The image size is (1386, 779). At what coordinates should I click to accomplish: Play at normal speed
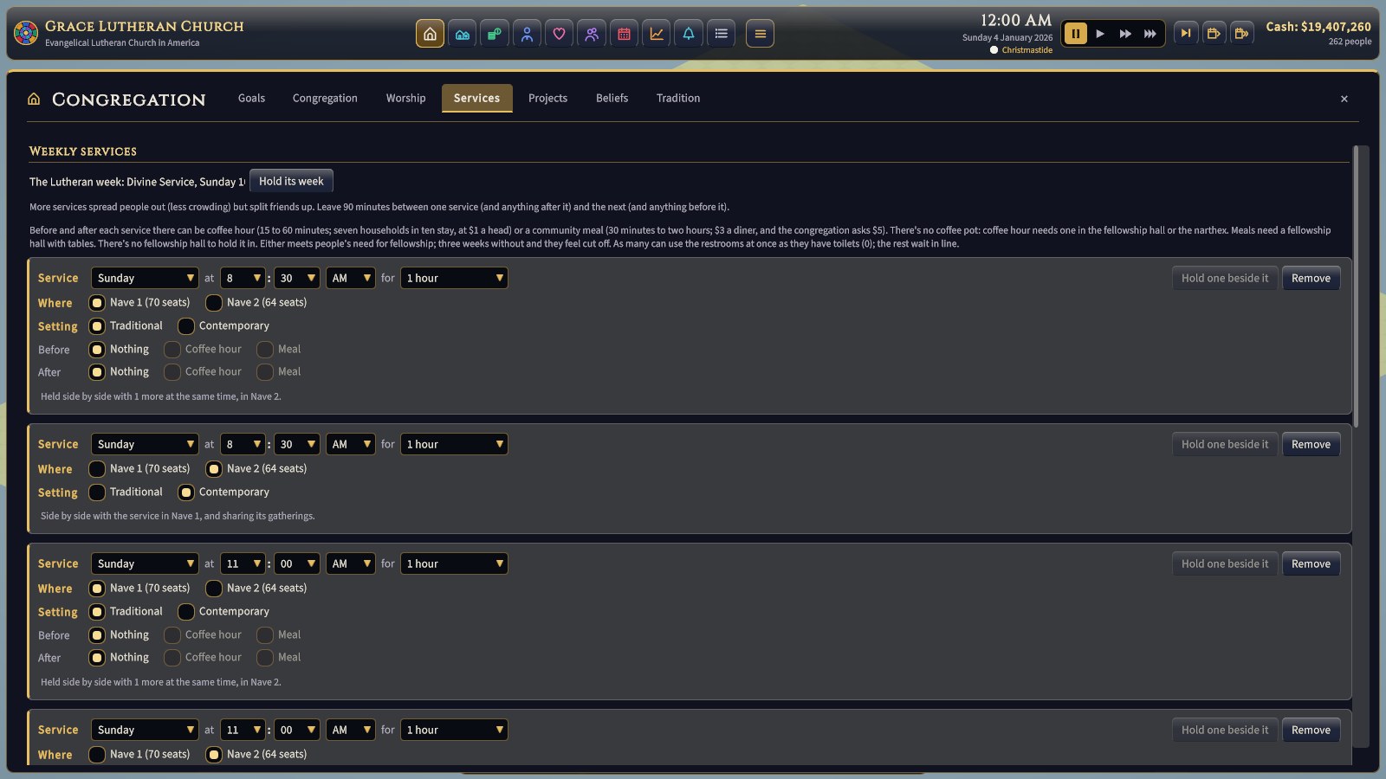1100,34
